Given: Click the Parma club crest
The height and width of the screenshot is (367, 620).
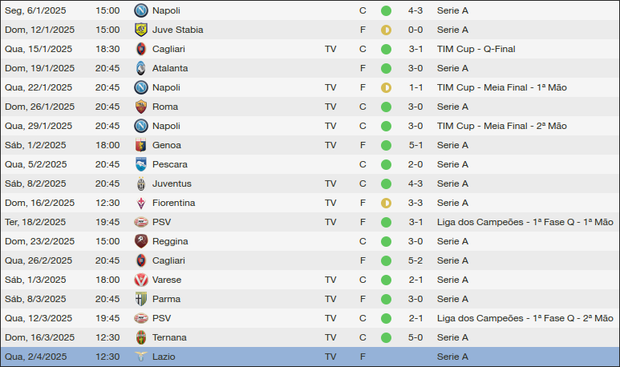Looking at the screenshot, I should (x=141, y=299).
